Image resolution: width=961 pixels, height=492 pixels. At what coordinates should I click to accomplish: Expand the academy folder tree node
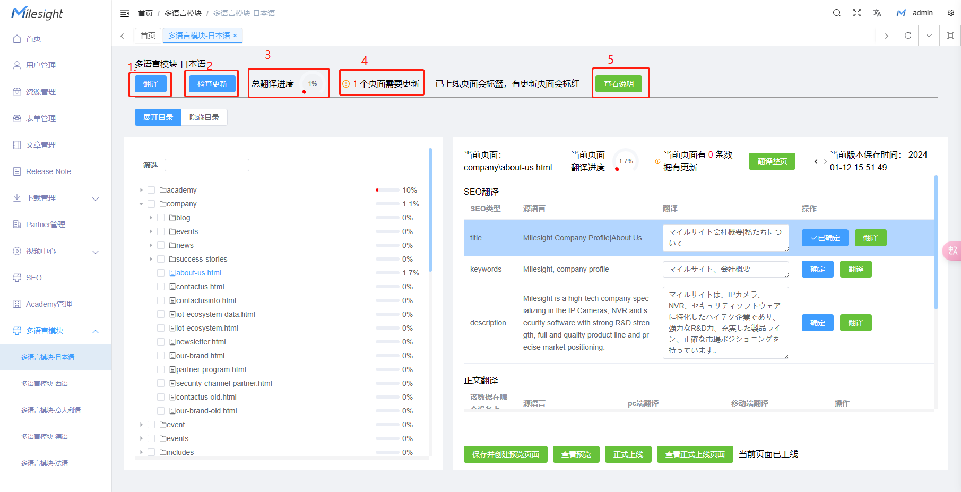141,190
